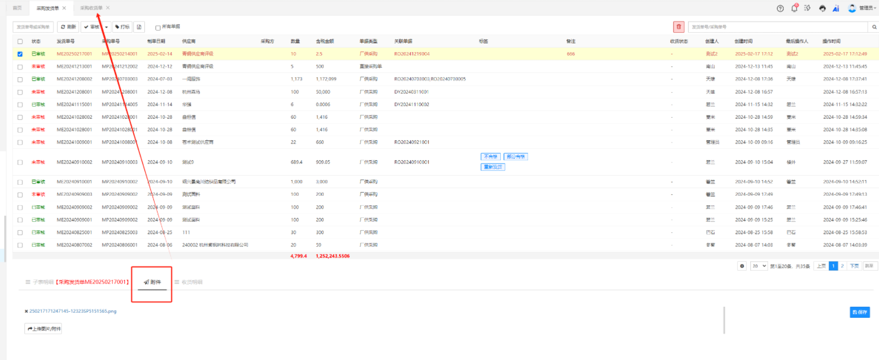The height and width of the screenshot is (360, 879).
Task: Tick the select-all checkbox in table header
Action: tap(20, 42)
